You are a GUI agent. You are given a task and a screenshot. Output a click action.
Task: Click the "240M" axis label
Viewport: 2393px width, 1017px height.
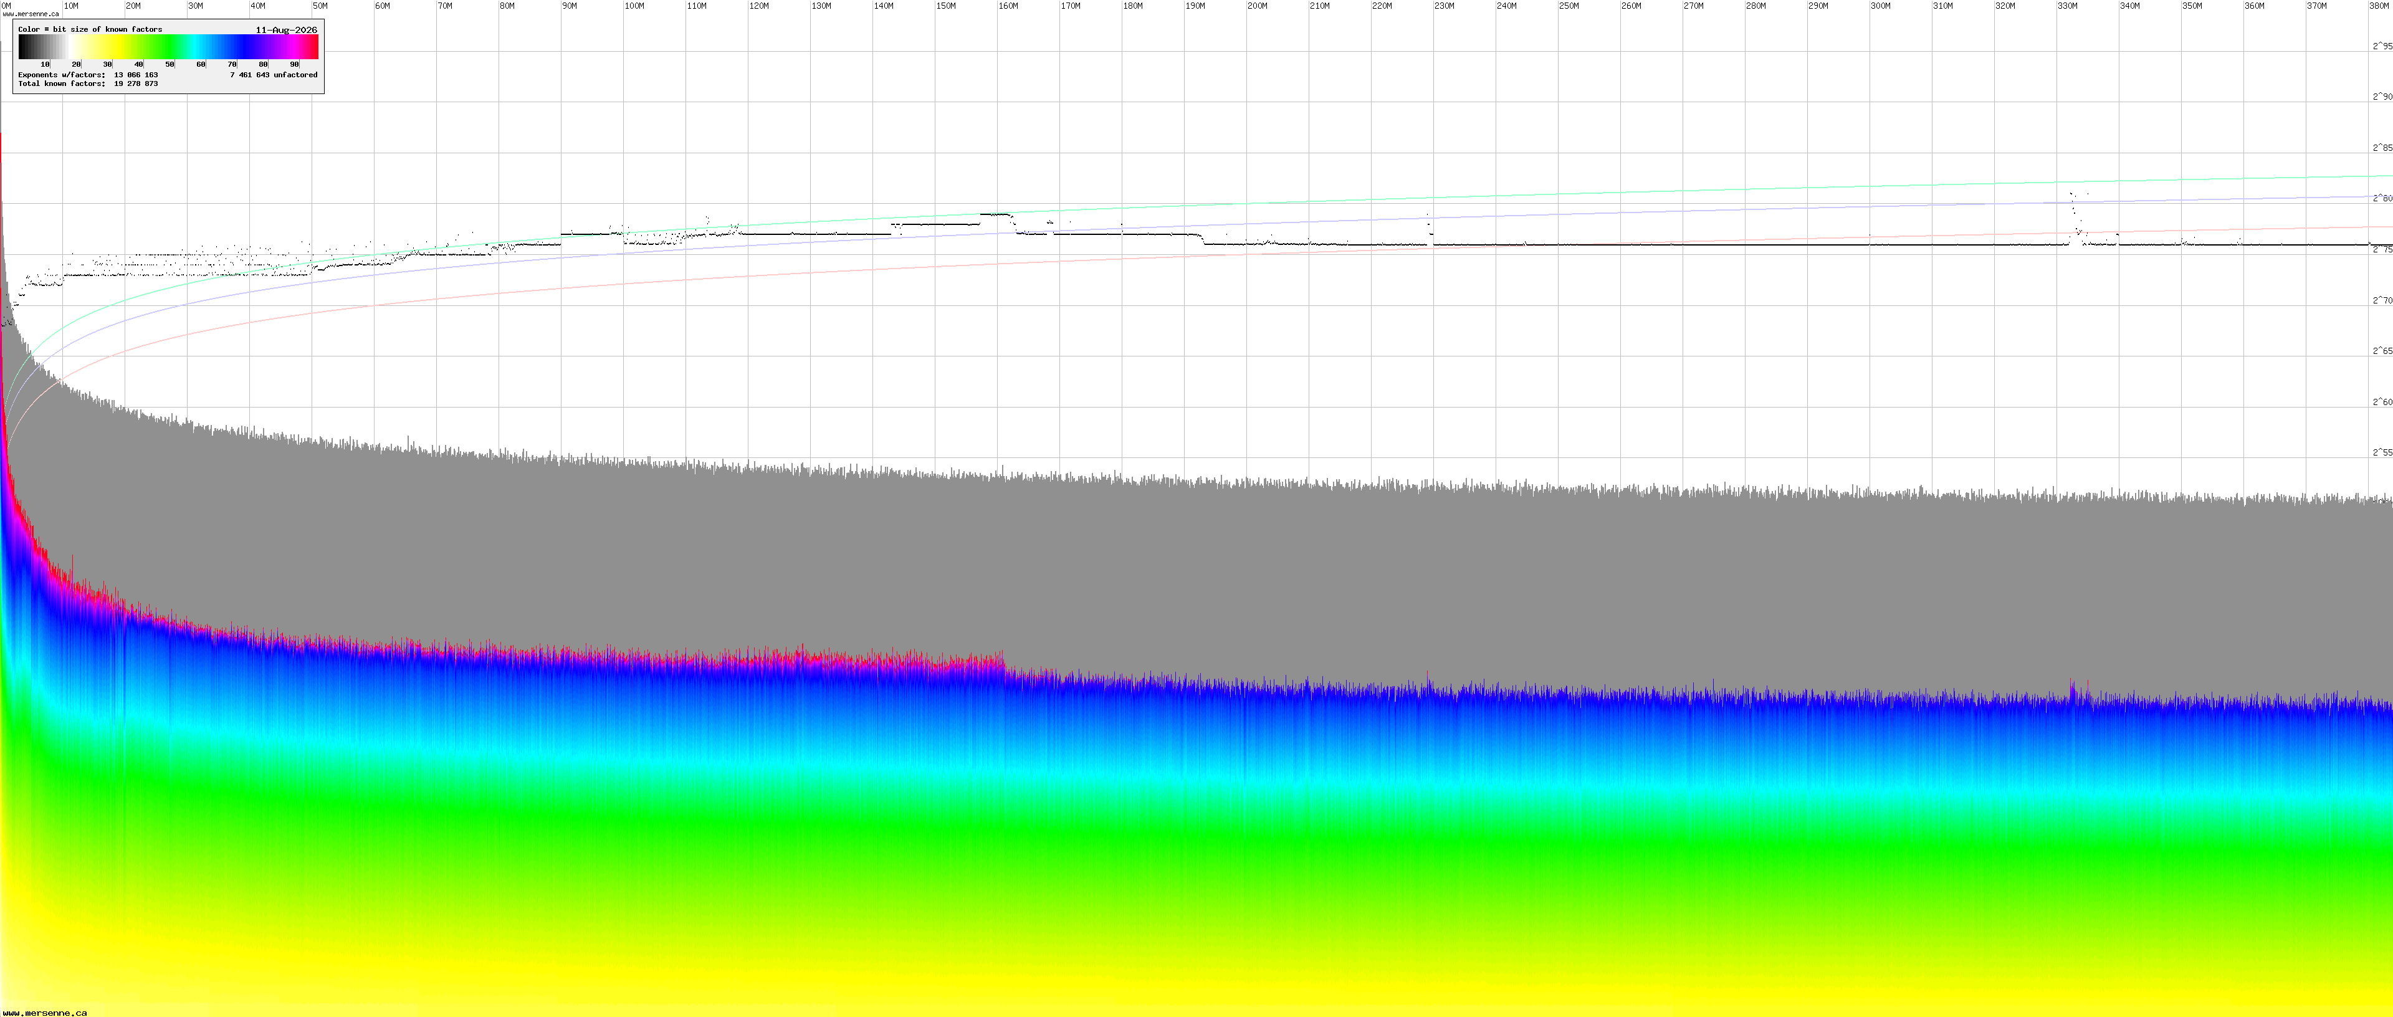point(1507,6)
